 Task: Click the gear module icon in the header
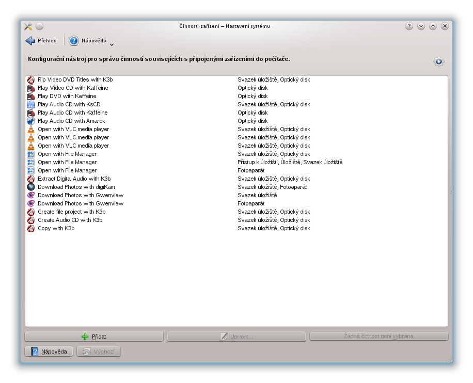coord(438,61)
